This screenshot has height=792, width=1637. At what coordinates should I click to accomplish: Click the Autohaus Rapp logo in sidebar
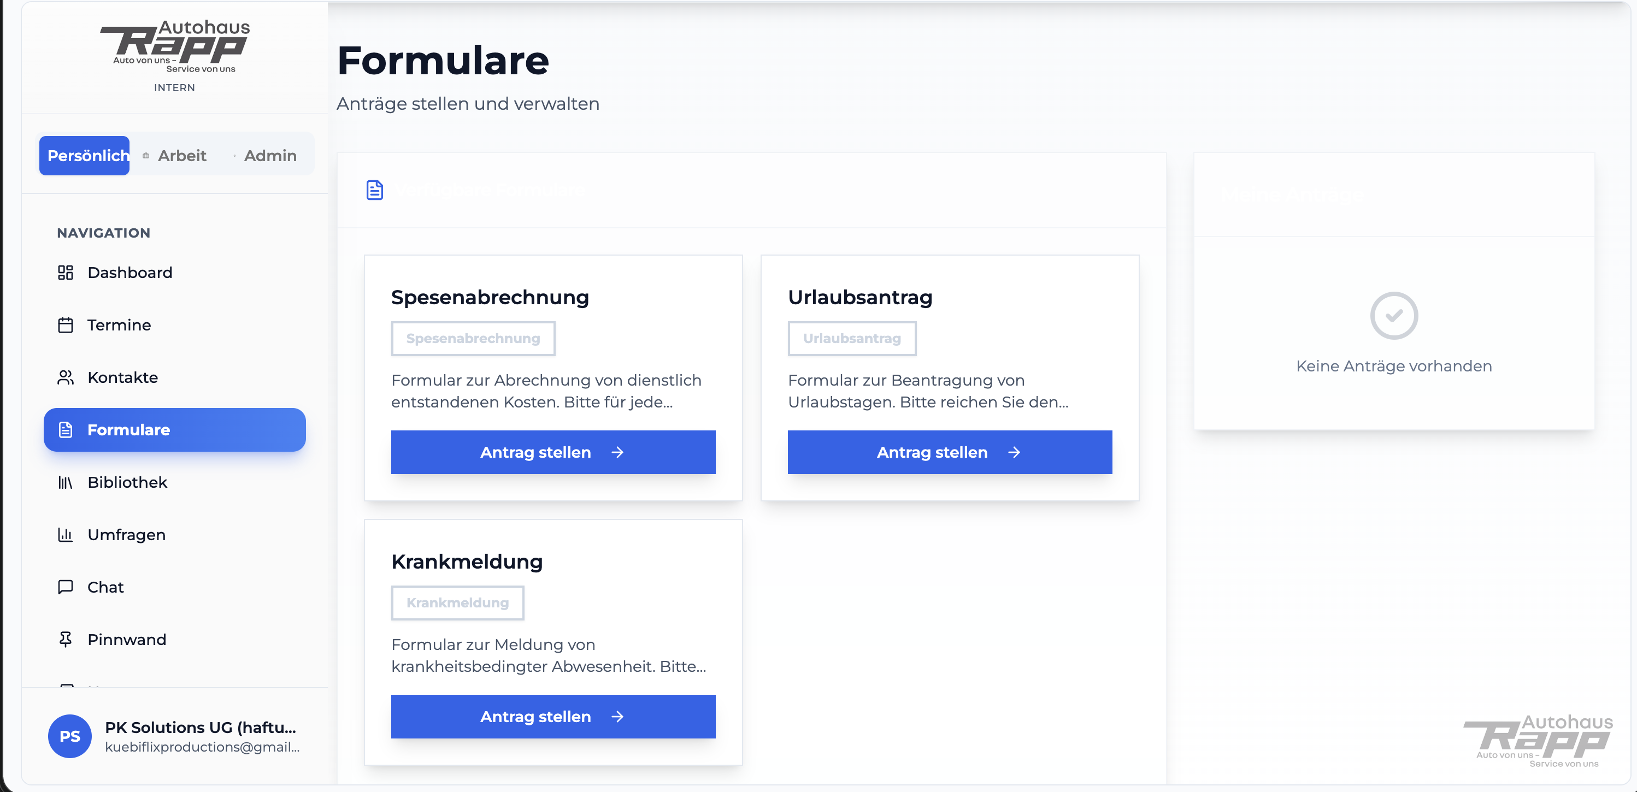(x=175, y=48)
